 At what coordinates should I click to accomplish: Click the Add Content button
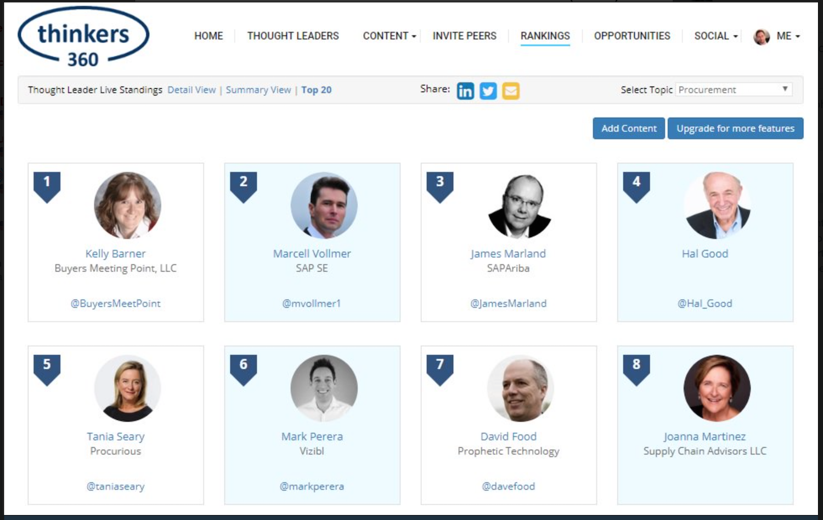point(629,128)
